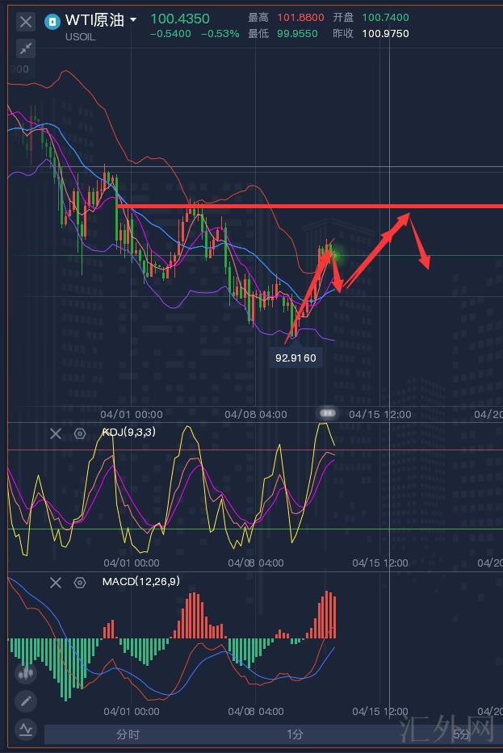Image resolution: width=503 pixels, height=753 pixels.
Task: Open MACD(12,26,9) indicator settings
Action: pyautogui.click(x=80, y=583)
